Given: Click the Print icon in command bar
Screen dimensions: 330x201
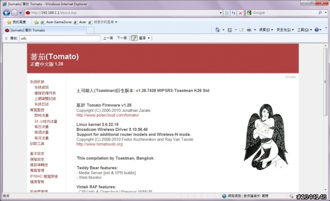Looking at the screenshot, I should [x=249, y=30].
